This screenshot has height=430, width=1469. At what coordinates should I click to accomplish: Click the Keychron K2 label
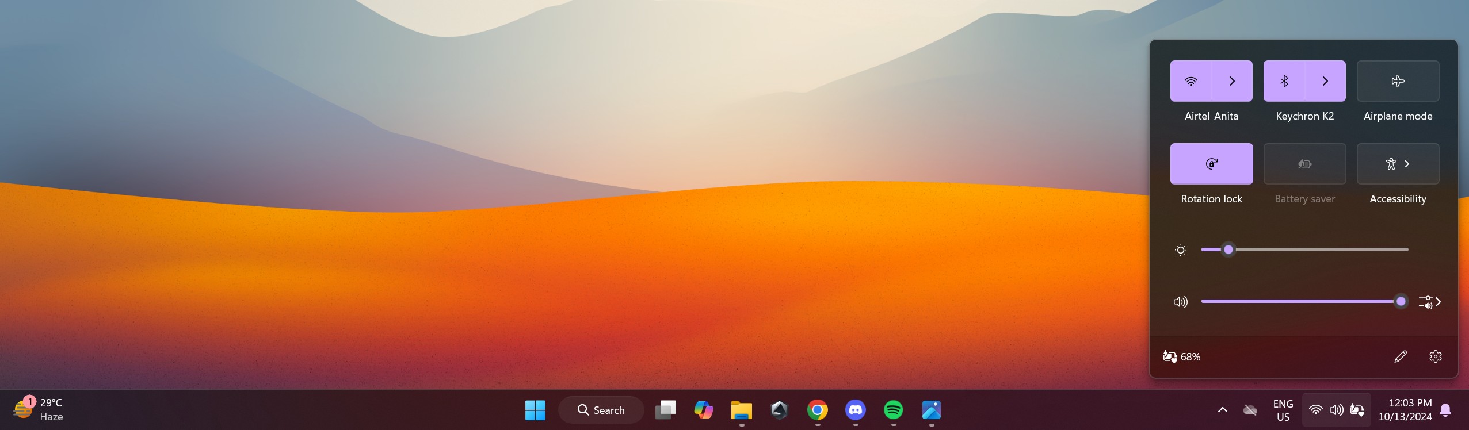(x=1304, y=116)
